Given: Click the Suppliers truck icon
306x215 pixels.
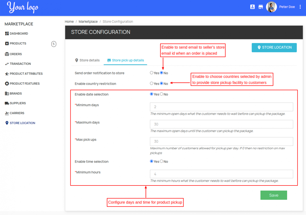Looking at the screenshot, I should point(7,103).
